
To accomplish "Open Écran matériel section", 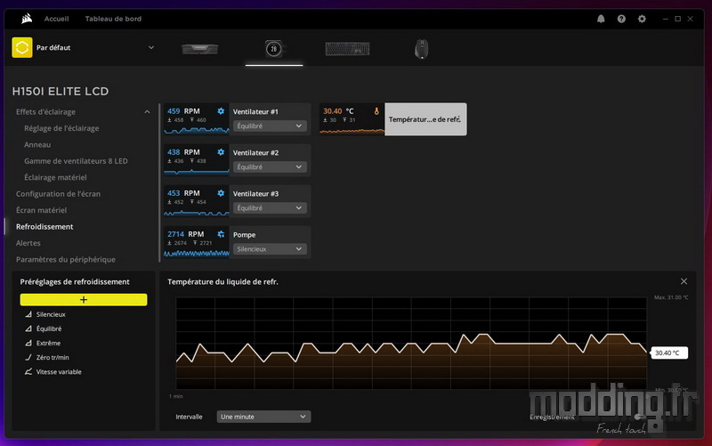I will [41, 210].
